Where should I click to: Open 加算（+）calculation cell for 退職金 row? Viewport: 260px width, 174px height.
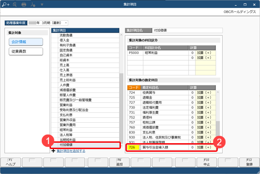pos(205,97)
